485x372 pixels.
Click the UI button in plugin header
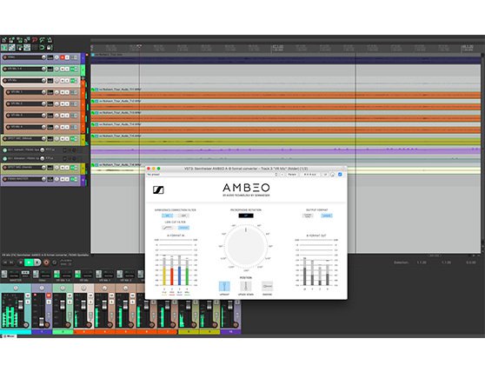(x=325, y=175)
